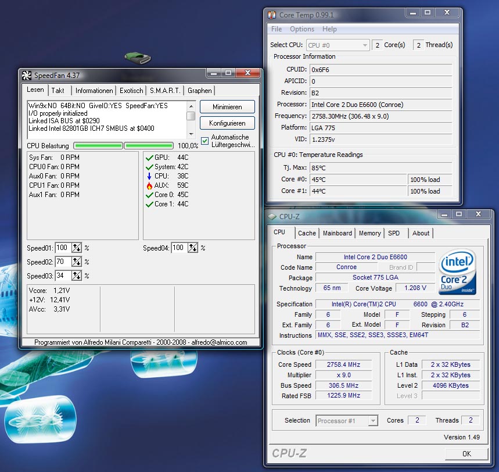Viewport: 499px width, 472px height.
Task: Switch to the S.M.A.R.T. tab
Action: pyautogui.click(x=165, y=91)
